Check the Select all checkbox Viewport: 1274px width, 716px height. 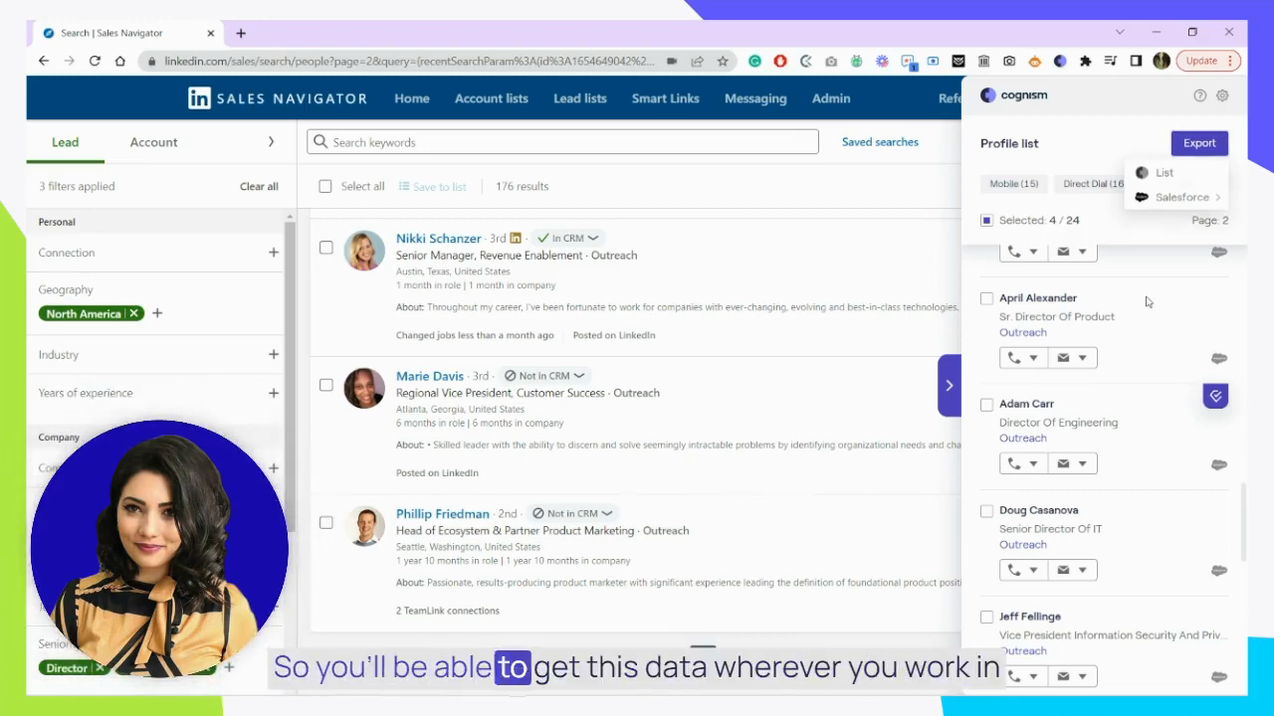(x=325, y=186)
